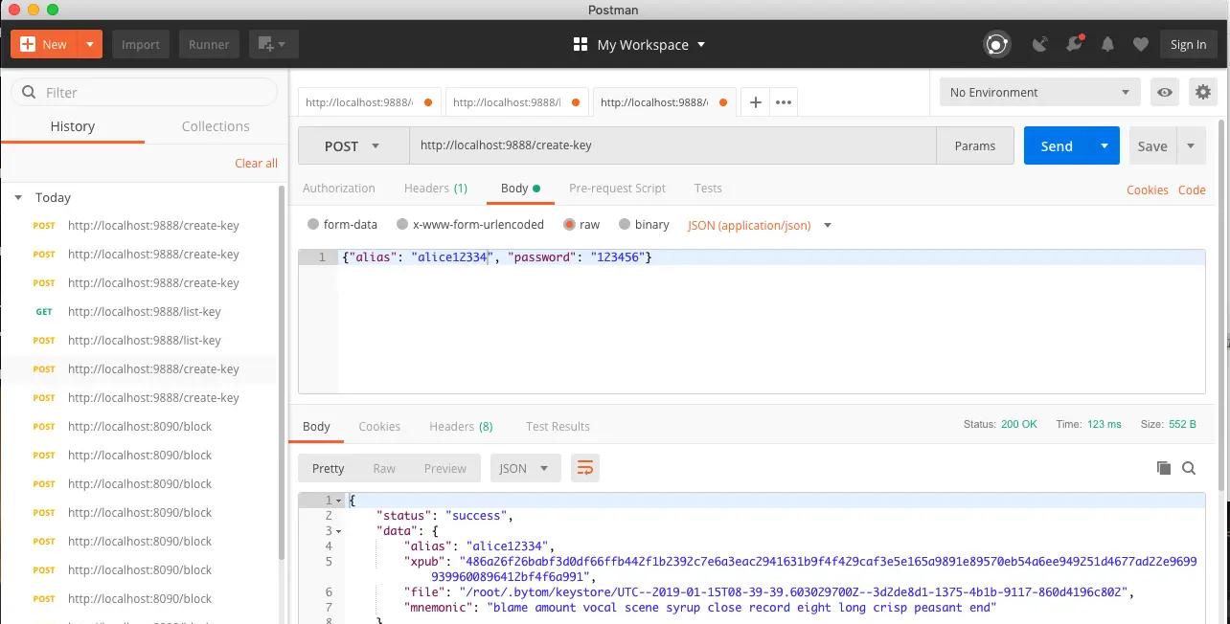Collapse the response JSON at line 1
The image size is (1230, 624).
click(339, 501)
